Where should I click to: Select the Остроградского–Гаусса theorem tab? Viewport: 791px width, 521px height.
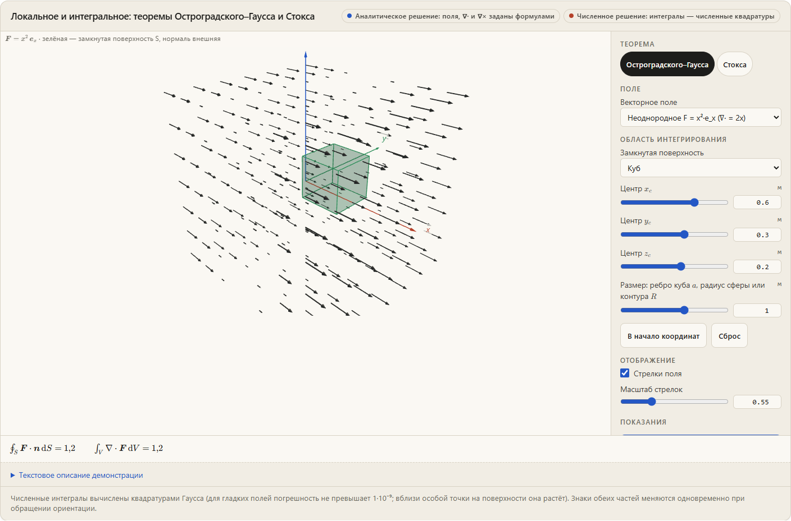click(x=667, y=64)
